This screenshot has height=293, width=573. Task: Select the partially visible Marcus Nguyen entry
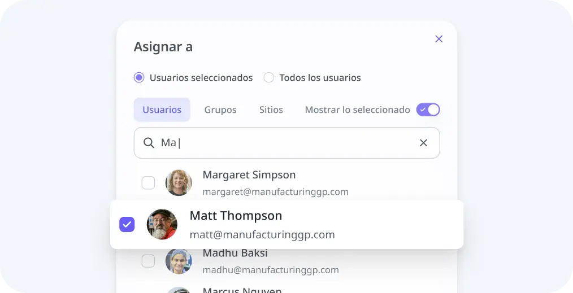pyautogui.click(x=242, y=290)
